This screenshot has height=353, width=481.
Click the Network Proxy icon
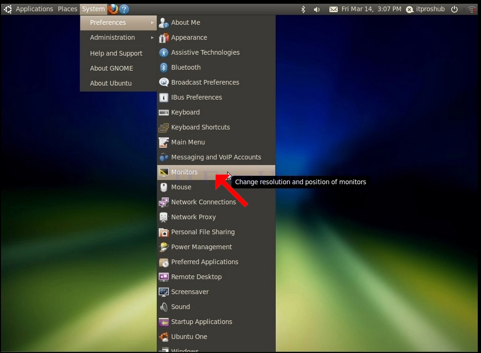coord(163,217)
